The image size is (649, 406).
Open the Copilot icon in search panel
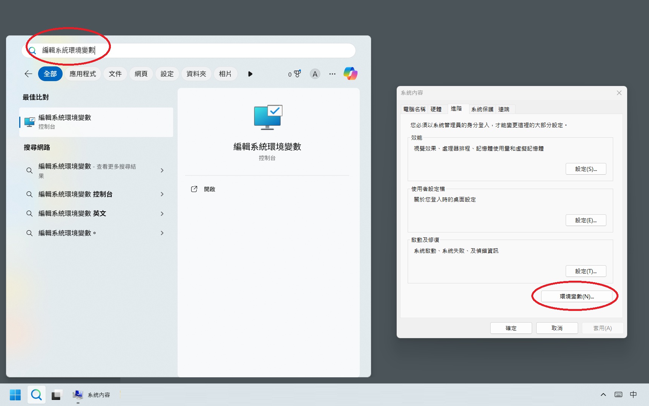[350, 74]
